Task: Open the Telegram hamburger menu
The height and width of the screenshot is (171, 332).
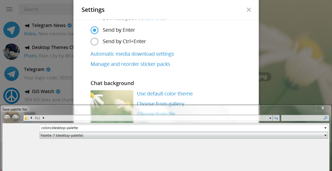Action: coord(9,9)
